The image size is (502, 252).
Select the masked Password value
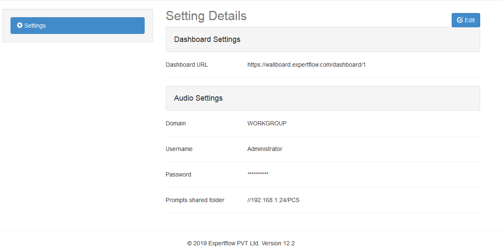tap(258, 174)
